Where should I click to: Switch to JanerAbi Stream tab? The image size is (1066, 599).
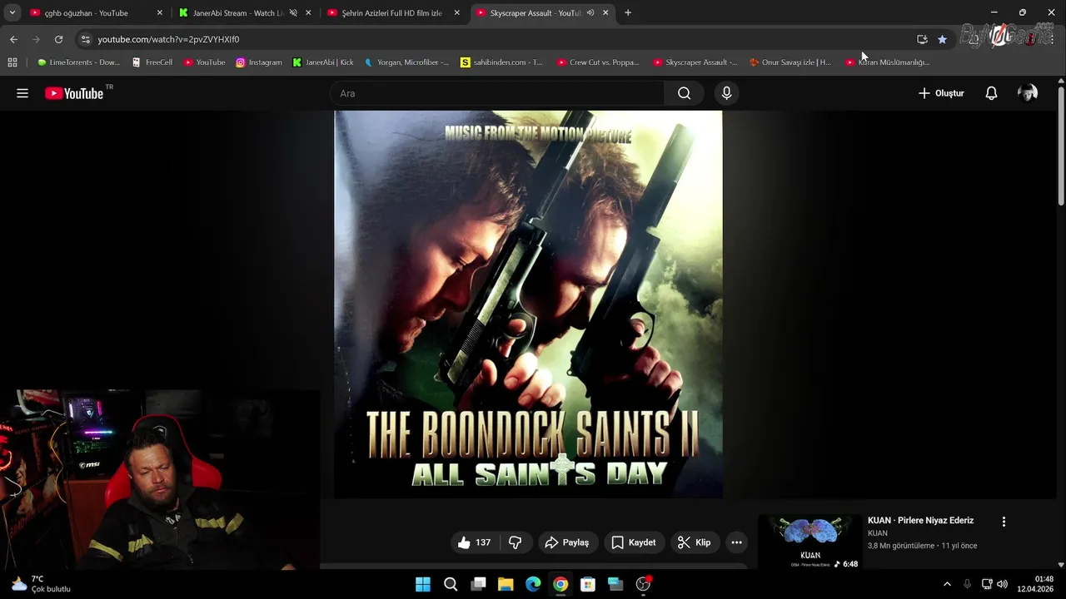coord(237,13)
